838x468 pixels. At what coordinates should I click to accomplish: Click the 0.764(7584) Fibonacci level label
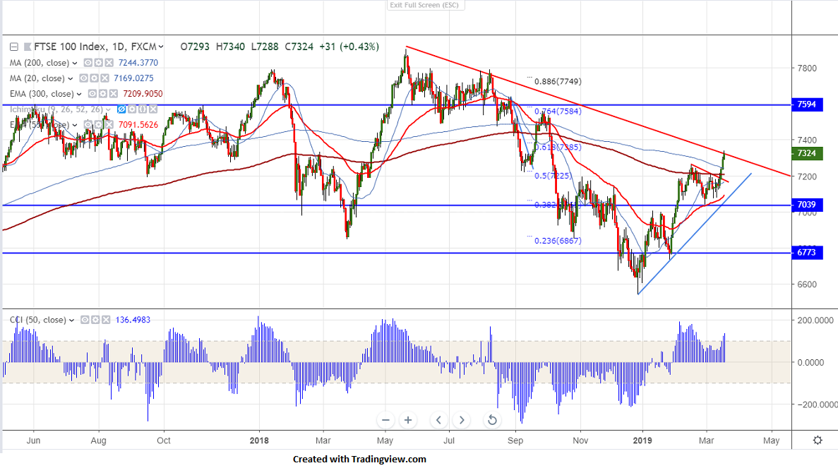click(558, 111)
